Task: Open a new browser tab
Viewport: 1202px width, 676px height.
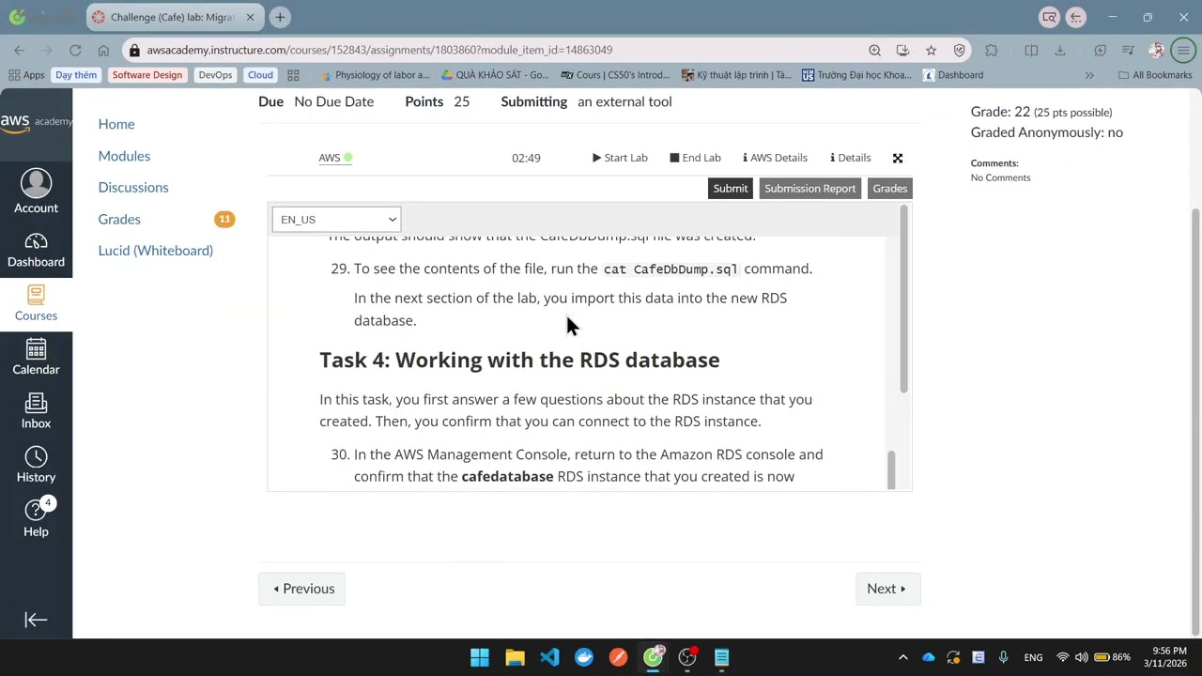Action: 280,17
